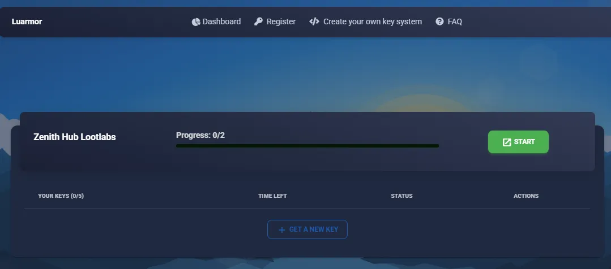The height and width of the screenshot is (269, 611).
Task: Click GET A NEW KEY button
Action: pyautogui.click(x=307, y=229)
